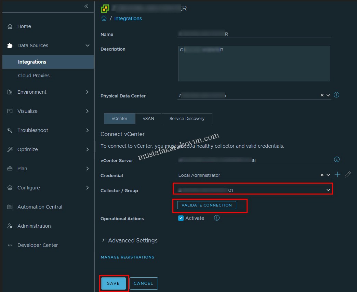Toggle the Activate checkbox

pos(181,218)
